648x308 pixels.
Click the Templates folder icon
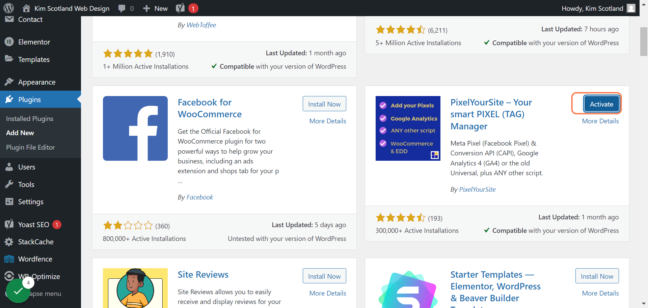(x=9, y=59)
